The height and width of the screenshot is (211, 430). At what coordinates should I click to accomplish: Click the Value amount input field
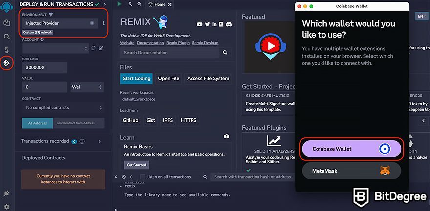[x=44, y=87]
